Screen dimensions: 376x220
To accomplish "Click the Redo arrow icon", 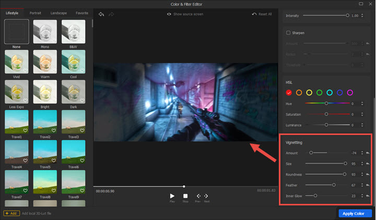I will tap(111, 14).
